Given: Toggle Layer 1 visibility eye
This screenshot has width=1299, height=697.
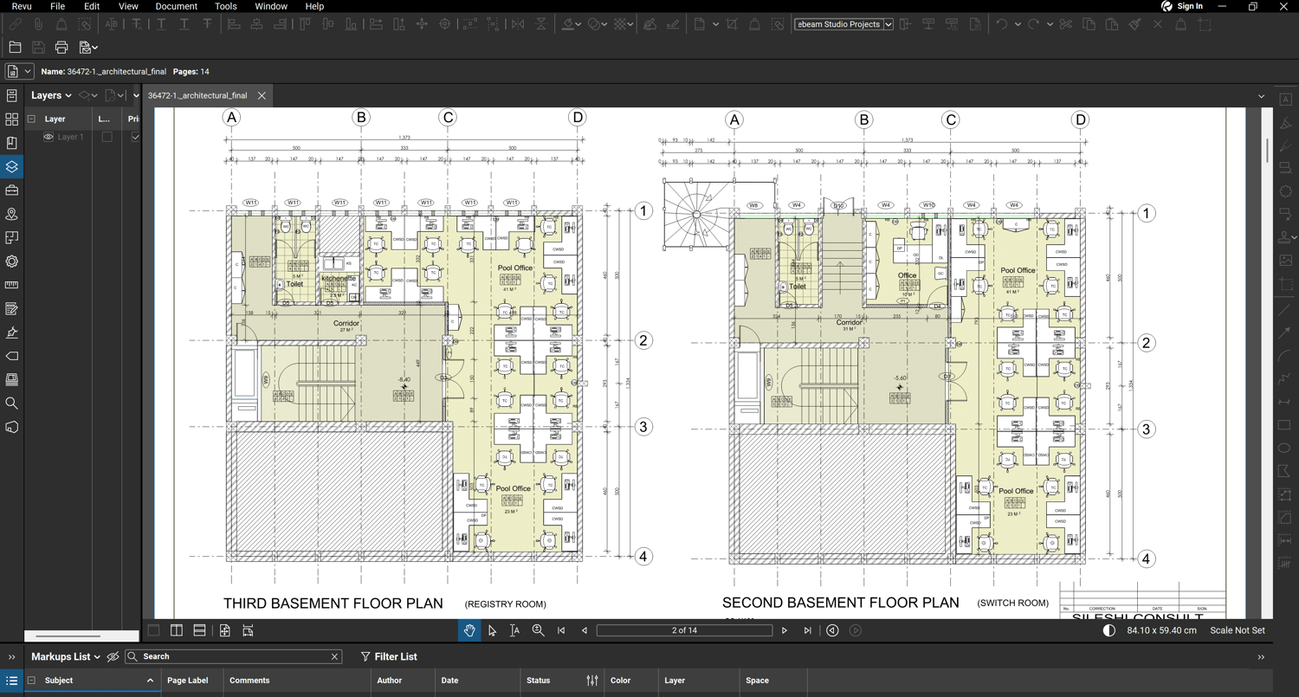Looking at the screenshot, I should click(48, 137).
